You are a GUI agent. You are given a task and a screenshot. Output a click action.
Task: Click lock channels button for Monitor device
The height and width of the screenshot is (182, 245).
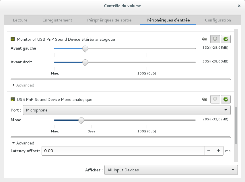pyautogui.click(x=215, y=39)
